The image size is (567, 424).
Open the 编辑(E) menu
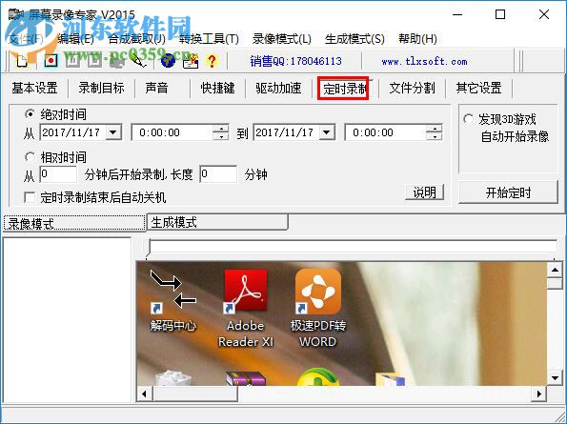pyautogui.click(x=75, y=39)
